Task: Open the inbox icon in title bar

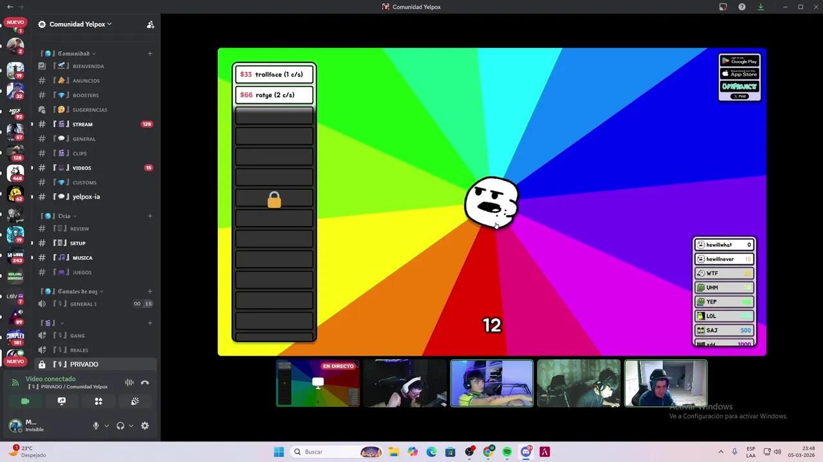Action: point(723,7)
